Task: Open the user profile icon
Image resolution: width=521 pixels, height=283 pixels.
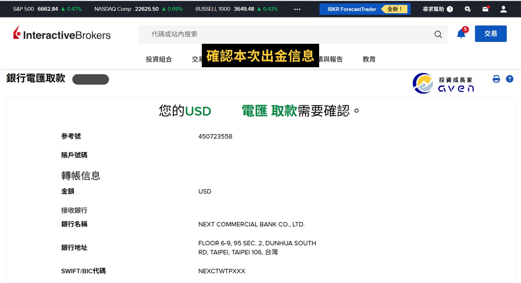Action: pyautogui.click(x=503, y=9)
